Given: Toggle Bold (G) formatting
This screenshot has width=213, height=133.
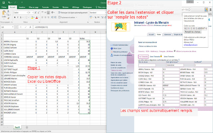Looking at the screenshot, I should 15,17.
